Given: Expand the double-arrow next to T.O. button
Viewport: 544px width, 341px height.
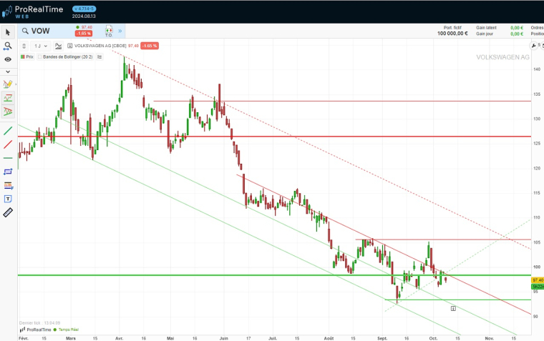Looking at the screenshot, I should [120, 31].
